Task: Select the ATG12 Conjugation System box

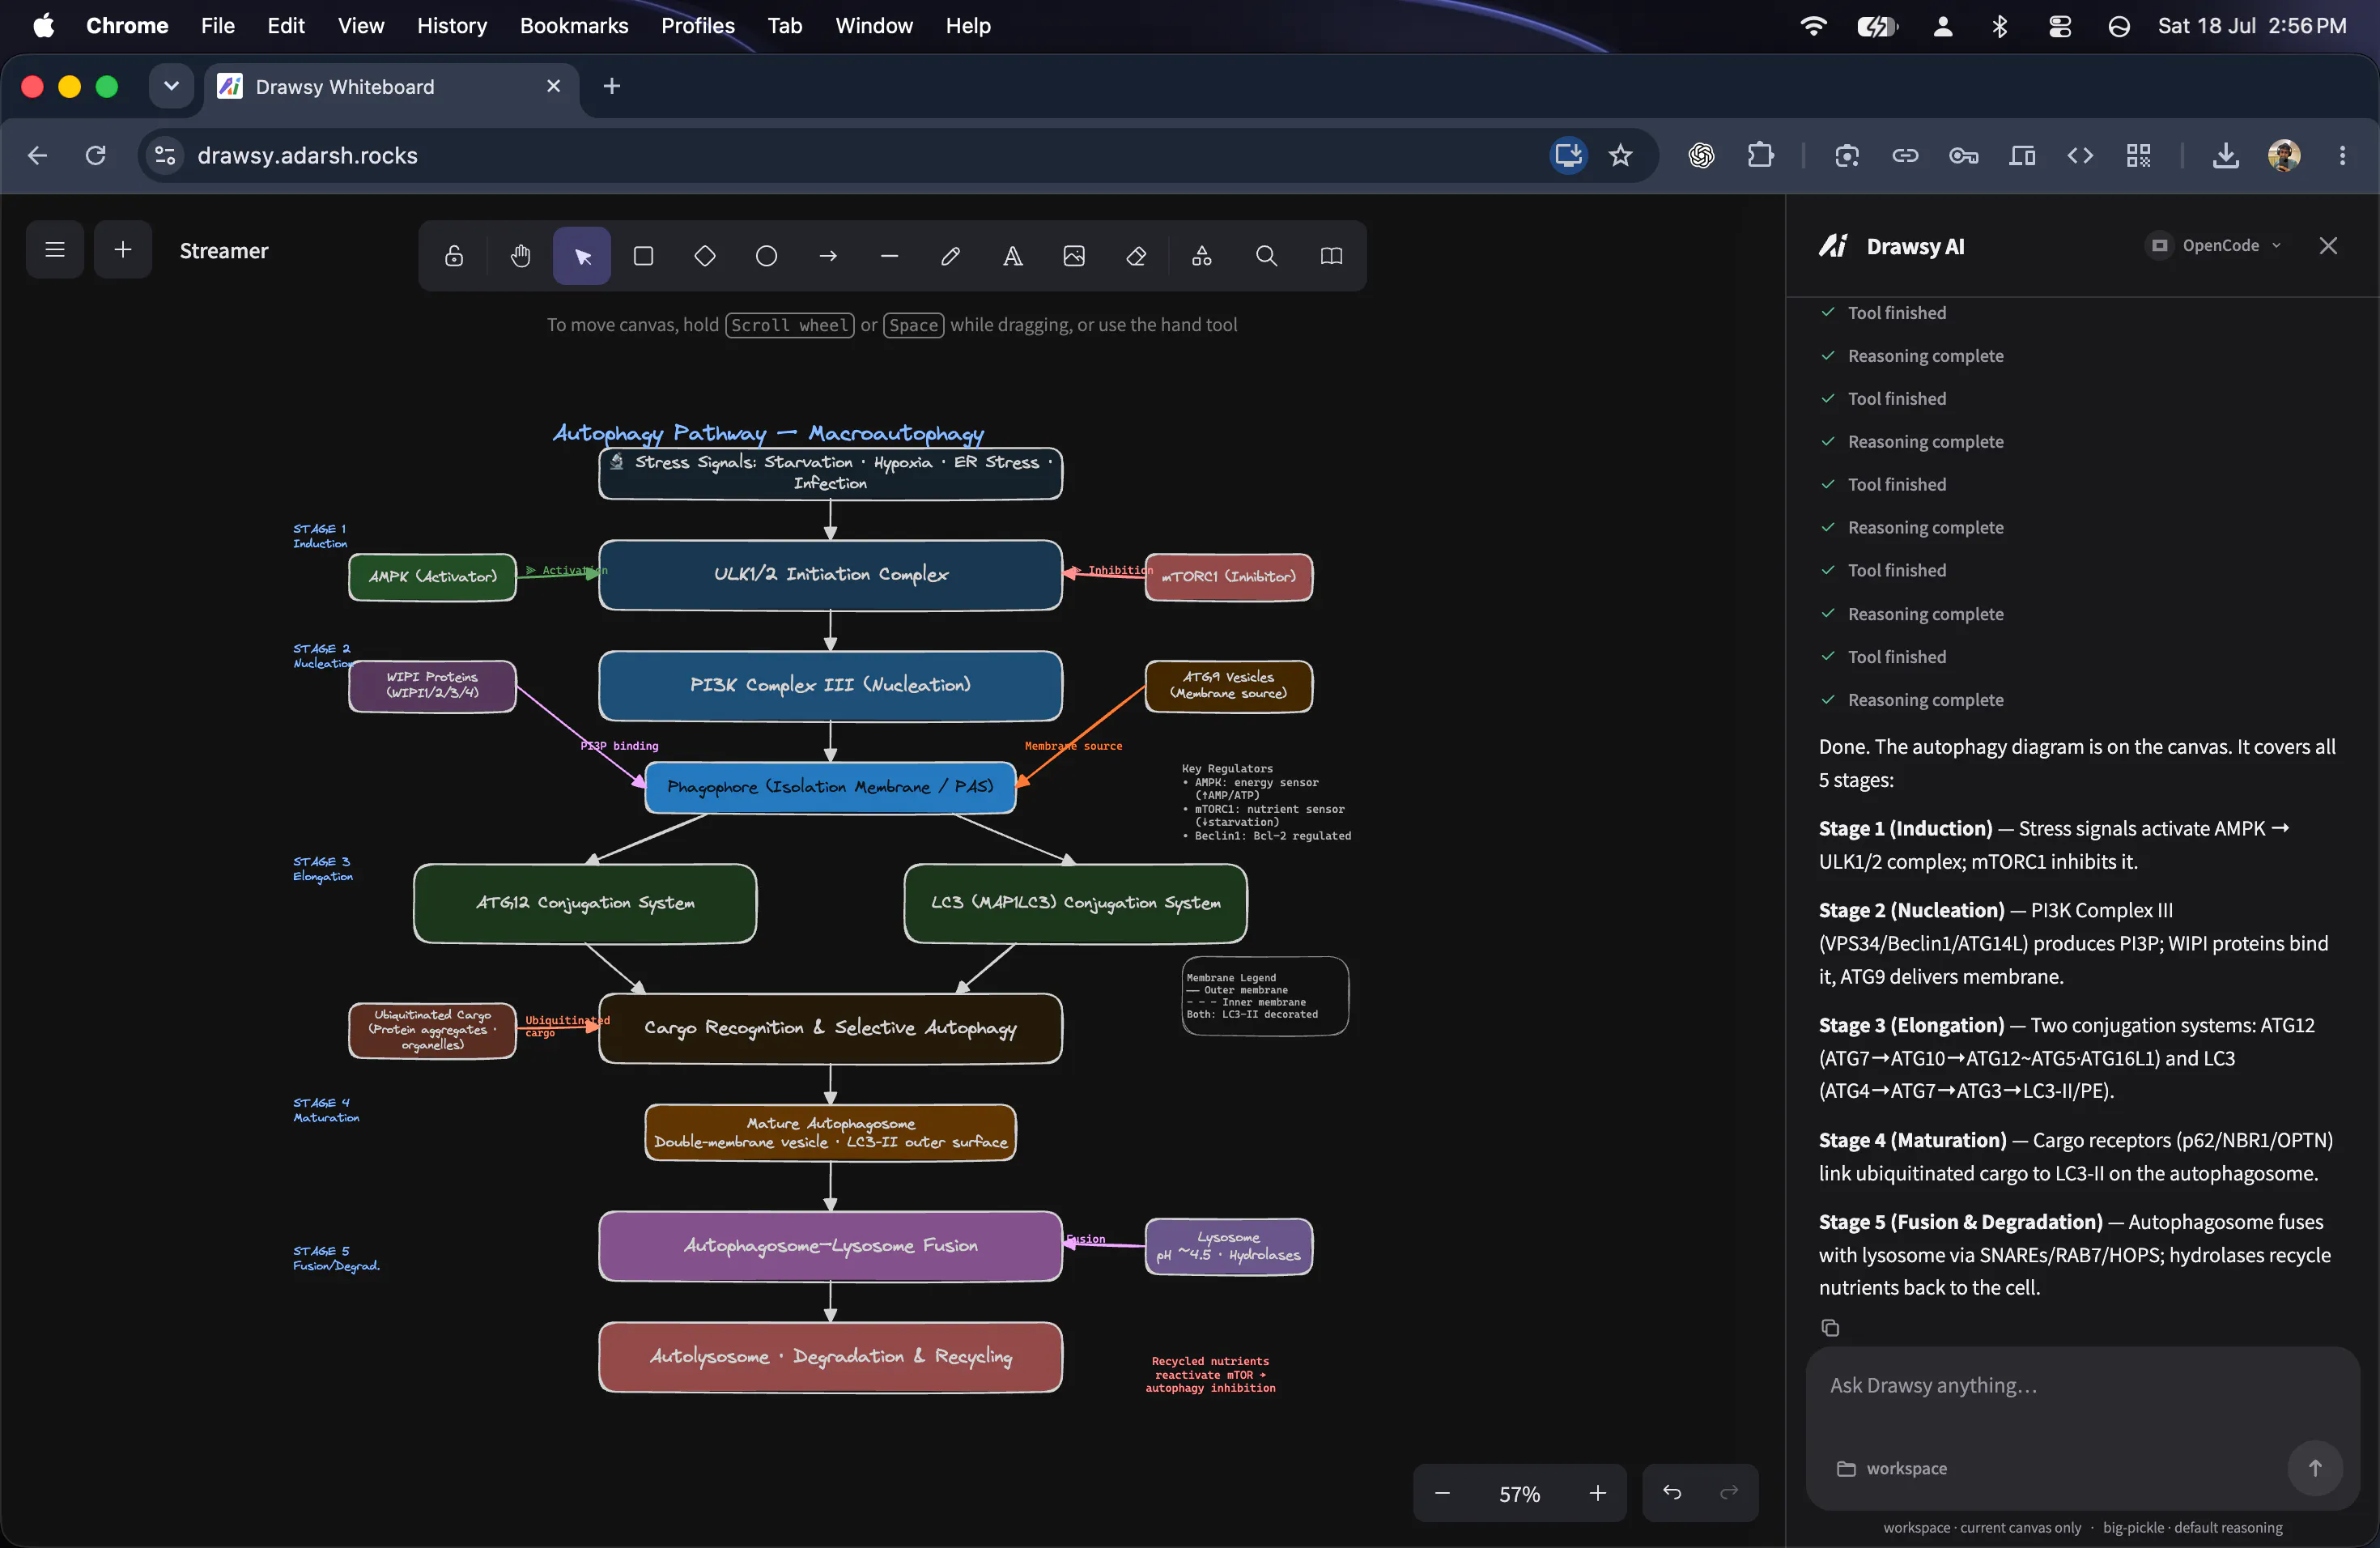Action: (585, 903)
